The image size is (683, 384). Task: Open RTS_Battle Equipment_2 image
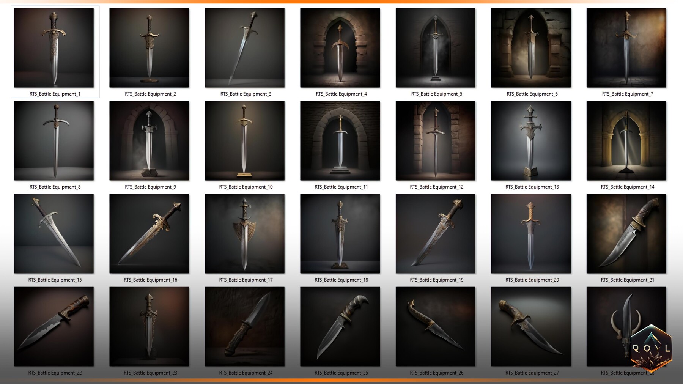click(149, 47)
